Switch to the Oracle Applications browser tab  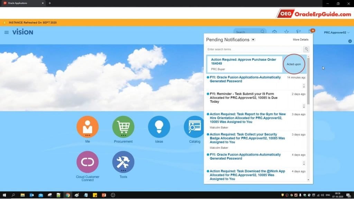coord(21,3)
